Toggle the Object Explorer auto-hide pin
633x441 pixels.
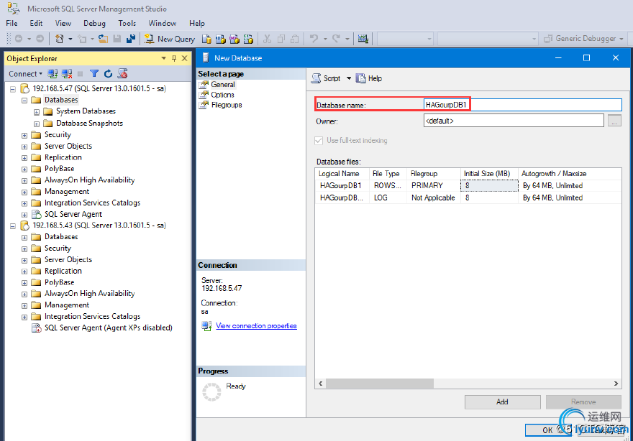point(174,58)
